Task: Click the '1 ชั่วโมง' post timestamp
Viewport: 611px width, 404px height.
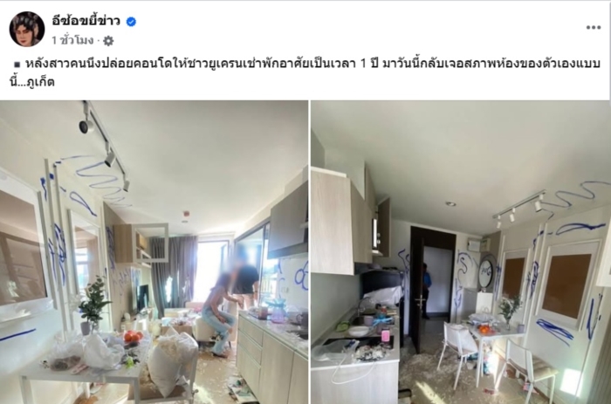Action: pyautogui.click(x=72, y=40)
